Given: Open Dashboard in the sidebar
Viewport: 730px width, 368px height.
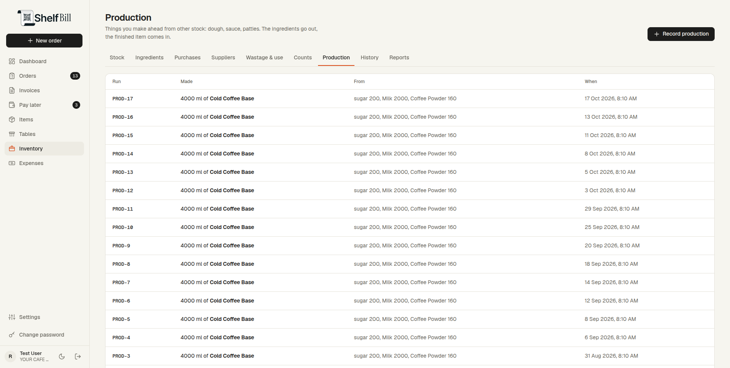Looking at the screenshot, I should [44, 61].
